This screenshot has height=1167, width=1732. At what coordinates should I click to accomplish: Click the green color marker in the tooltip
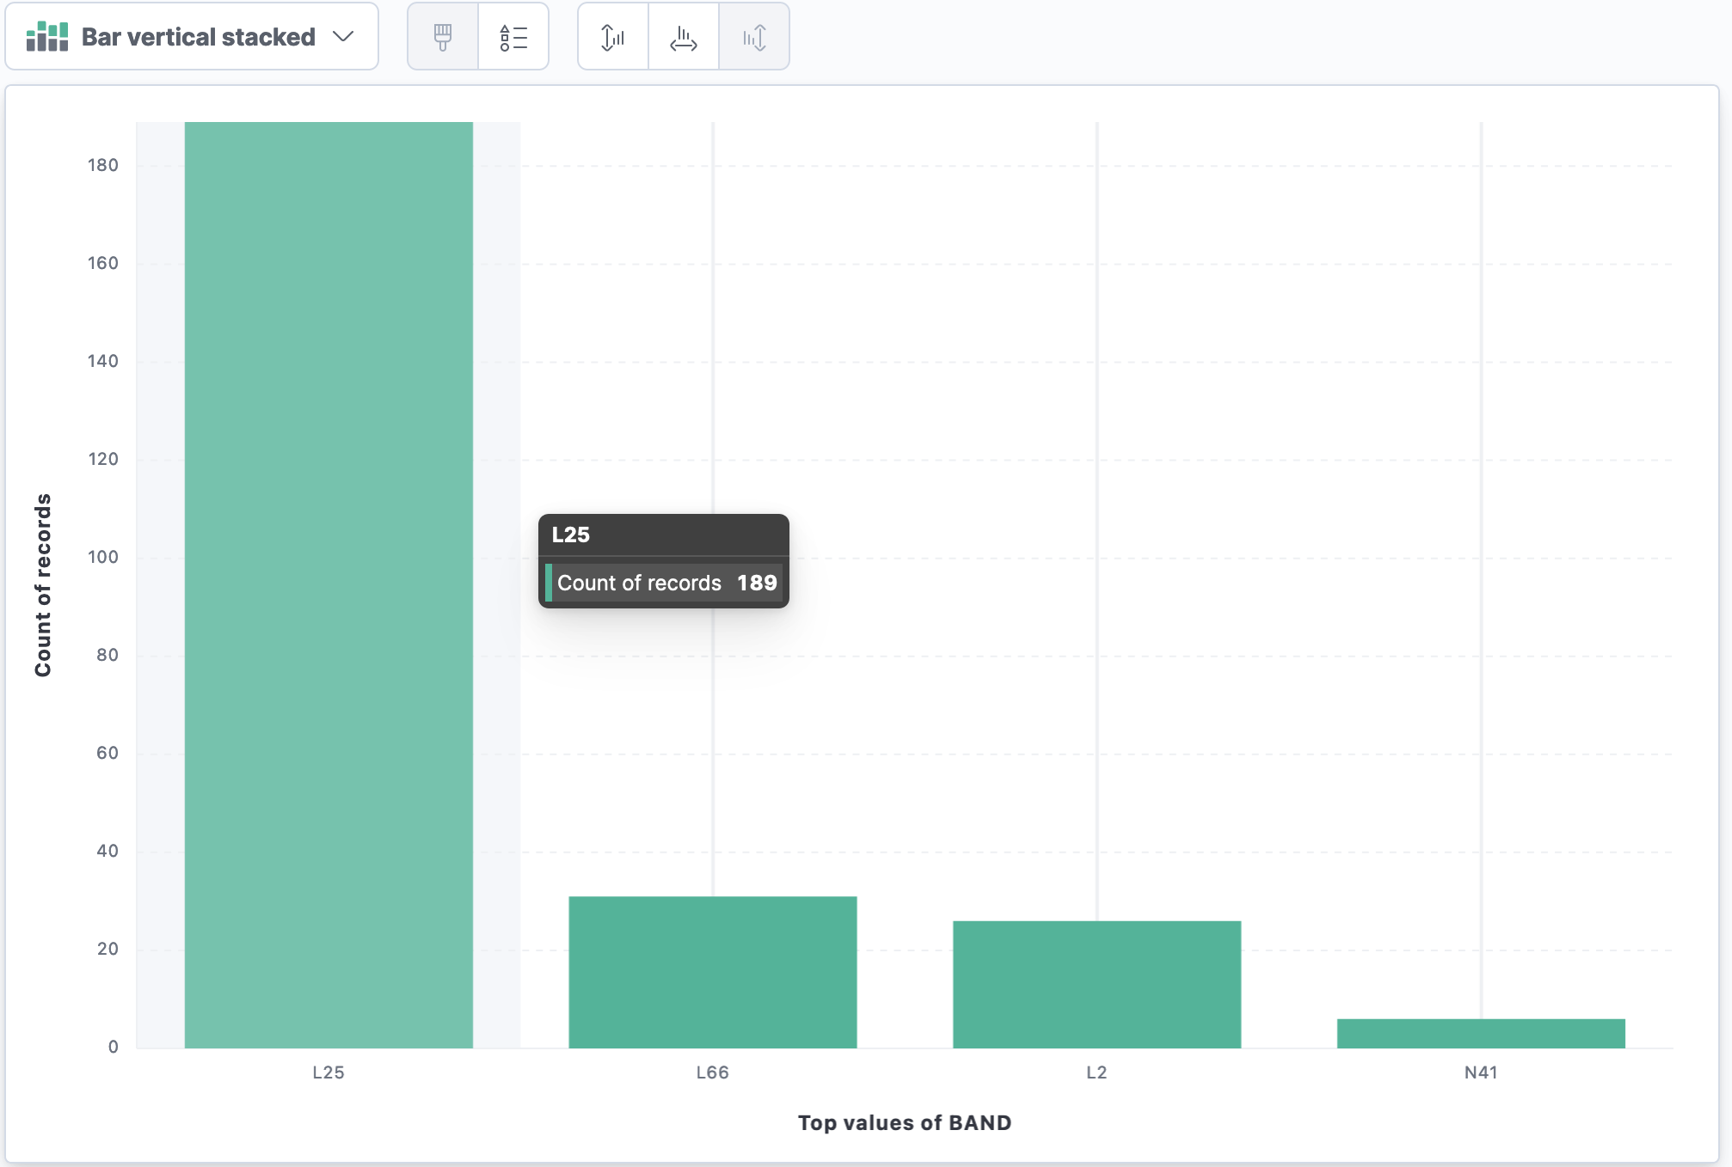(549, 583)
